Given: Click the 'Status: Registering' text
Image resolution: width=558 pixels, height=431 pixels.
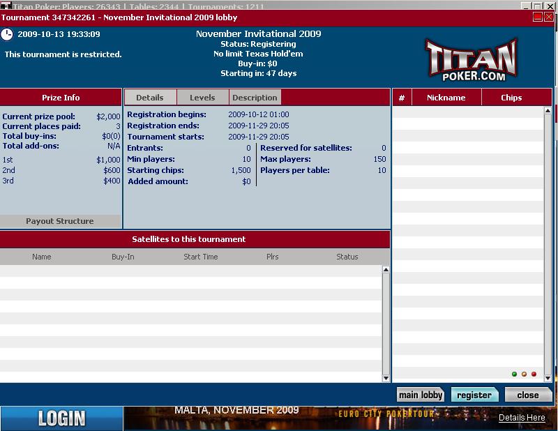Looking at the screenshot, I should 258,44.
